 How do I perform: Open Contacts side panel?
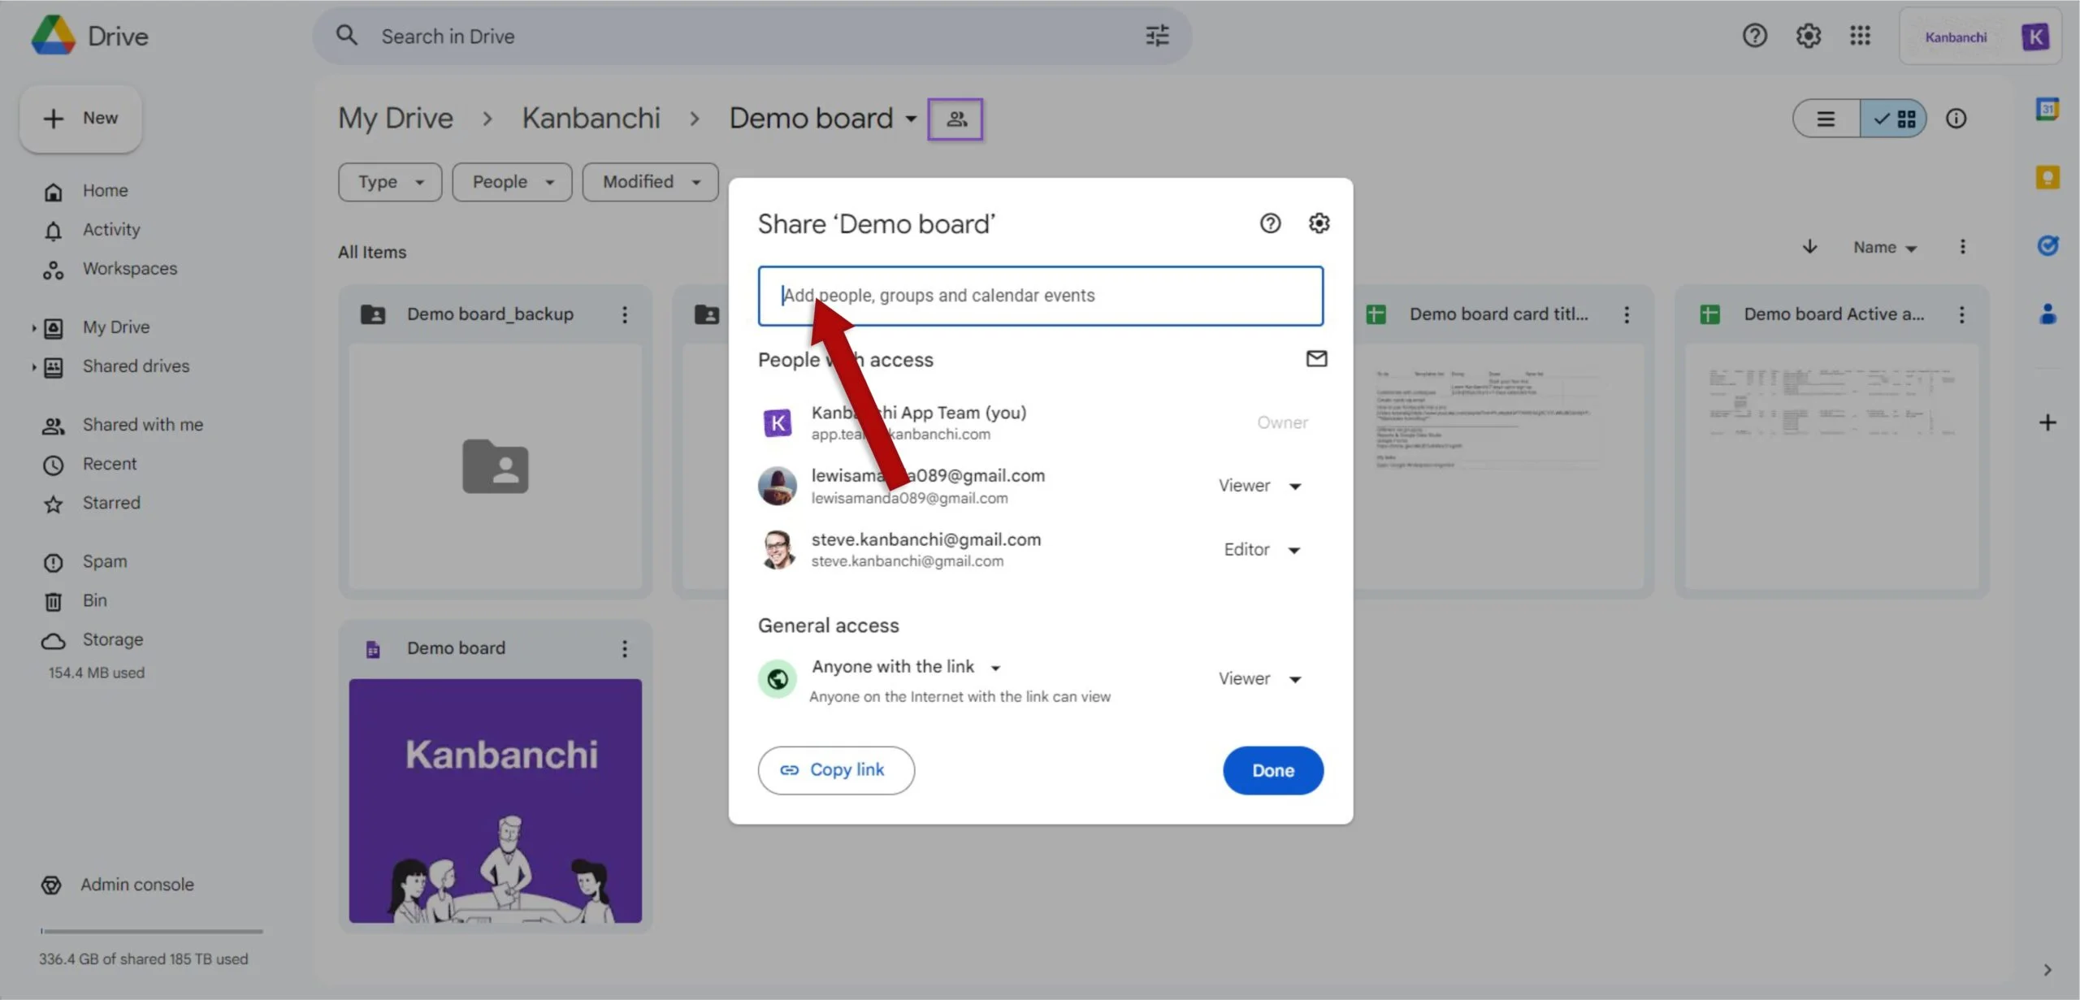click(x=2047, y=314)
